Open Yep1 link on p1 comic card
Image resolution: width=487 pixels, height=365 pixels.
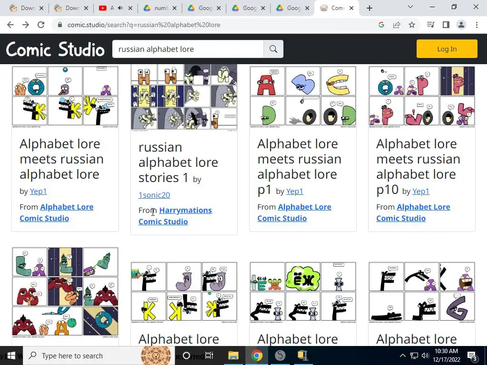pyautogui.click(x=294, y=191)
